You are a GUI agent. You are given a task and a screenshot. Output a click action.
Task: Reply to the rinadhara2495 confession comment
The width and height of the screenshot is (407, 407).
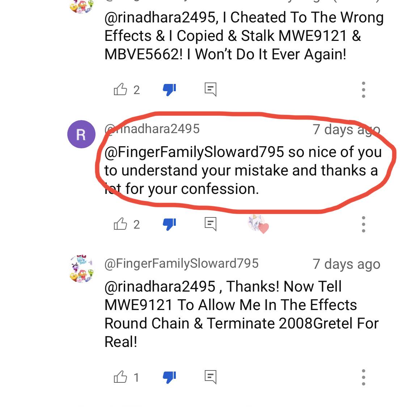pyautogui.click(x=211, y=224)
